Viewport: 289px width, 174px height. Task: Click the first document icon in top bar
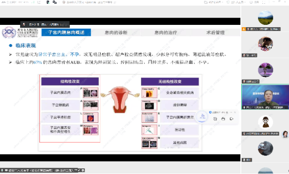click(x=48, y=2)
